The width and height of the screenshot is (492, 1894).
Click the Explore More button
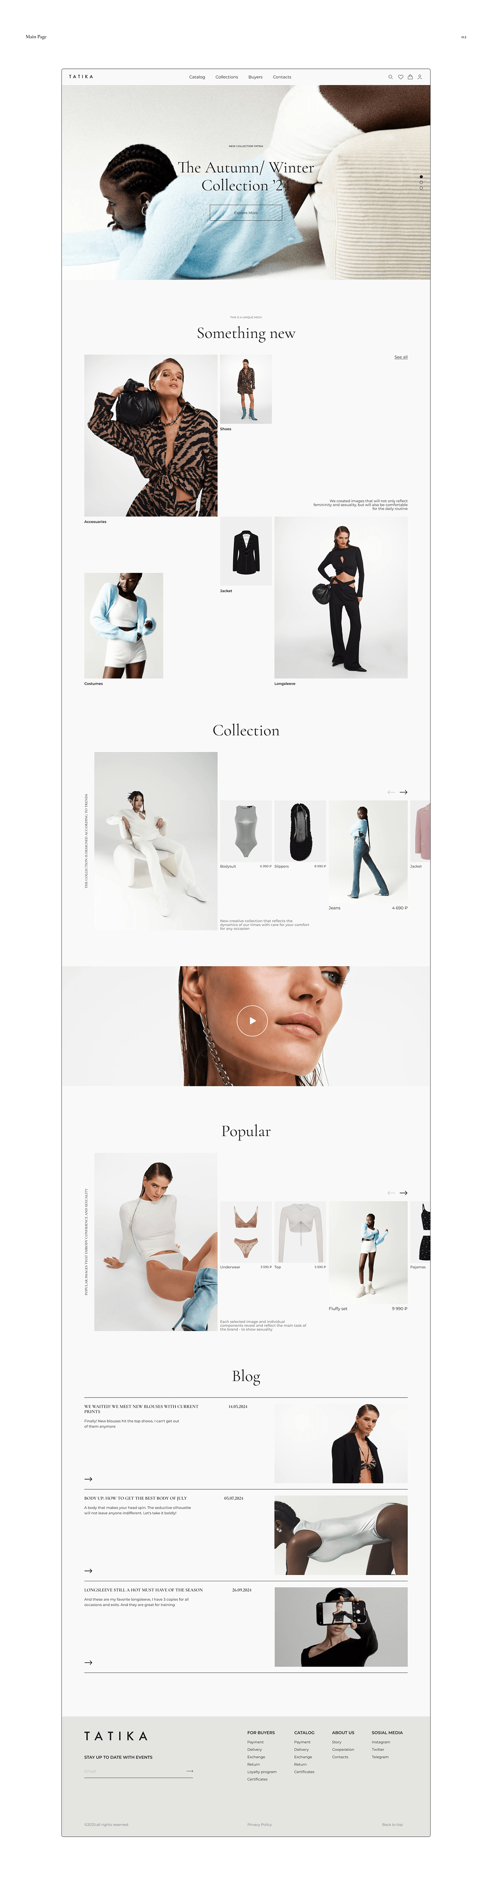246,212
